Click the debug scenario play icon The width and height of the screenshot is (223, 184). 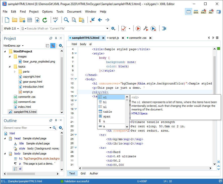pyautogui.click(x=153, y=28)
